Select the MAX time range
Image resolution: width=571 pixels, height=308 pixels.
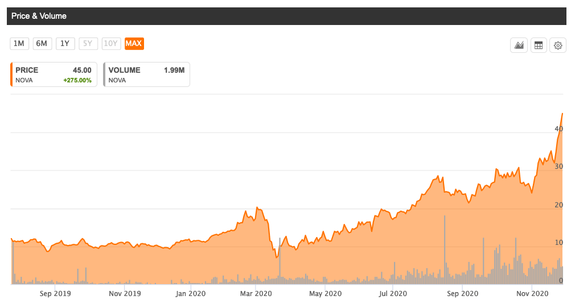134,44
